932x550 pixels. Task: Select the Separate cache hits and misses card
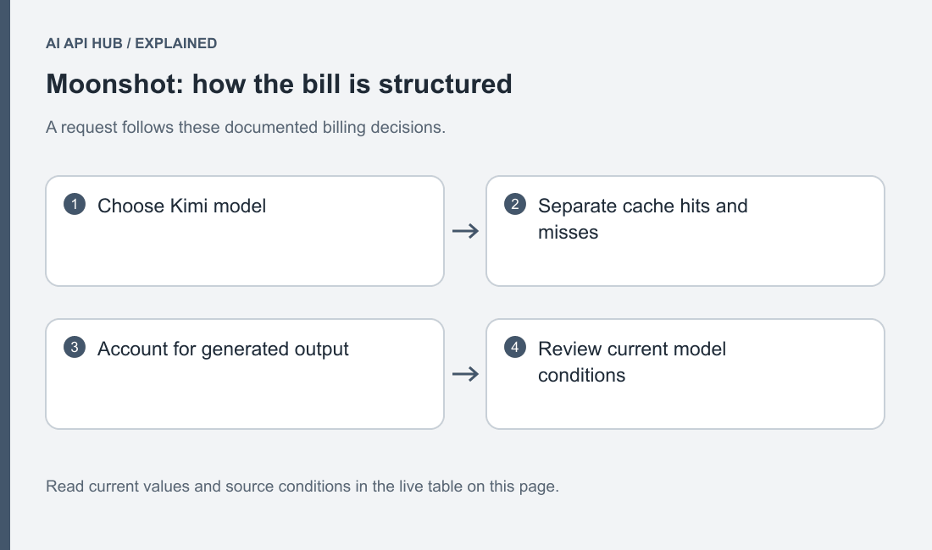tap(685, 231)
